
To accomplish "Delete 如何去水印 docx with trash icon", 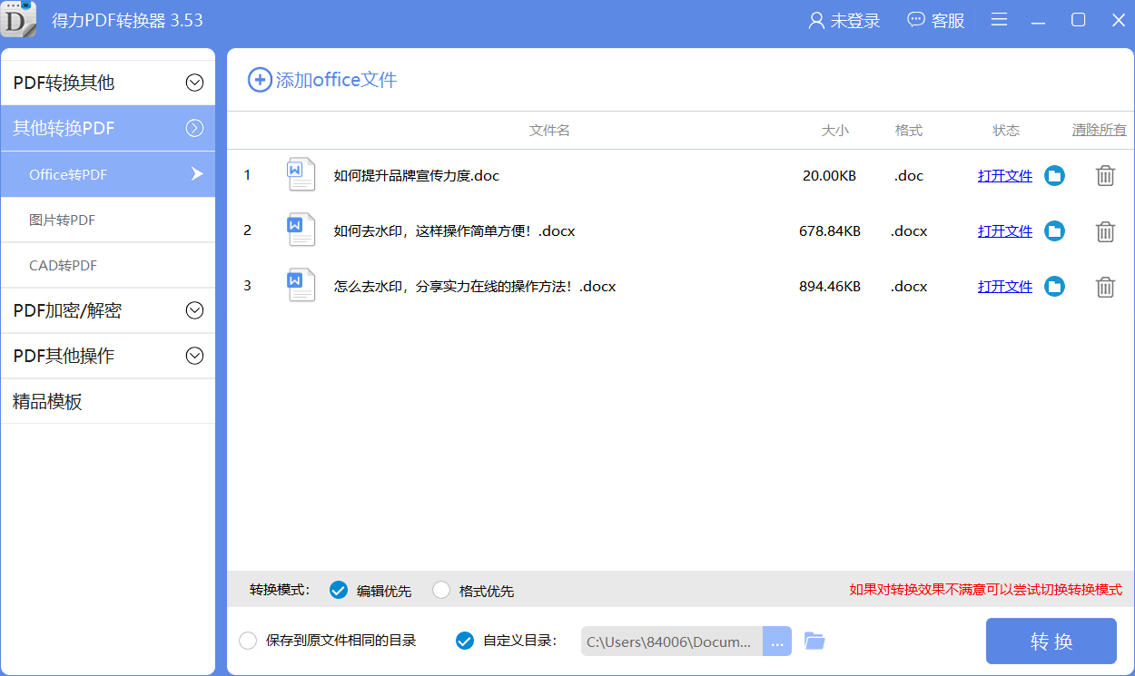I will point(1105,231).
